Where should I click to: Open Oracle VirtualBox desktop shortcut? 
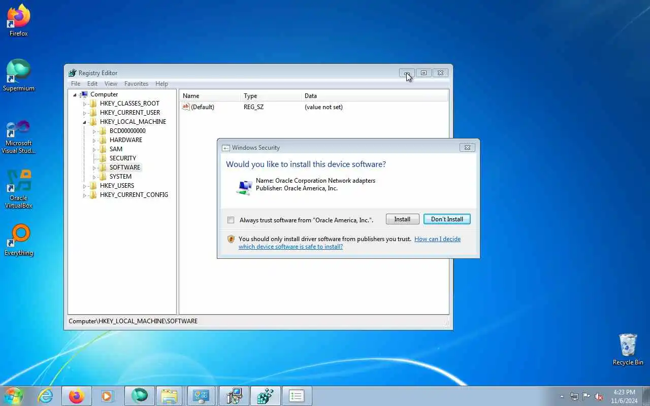pyautogui.click(x=19, y=189)
